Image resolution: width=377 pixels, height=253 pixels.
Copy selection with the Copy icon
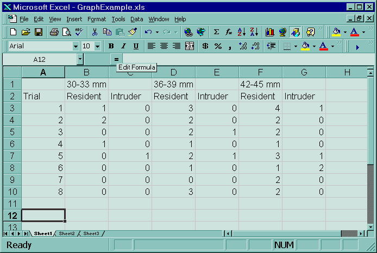click(x=107, y=31)
